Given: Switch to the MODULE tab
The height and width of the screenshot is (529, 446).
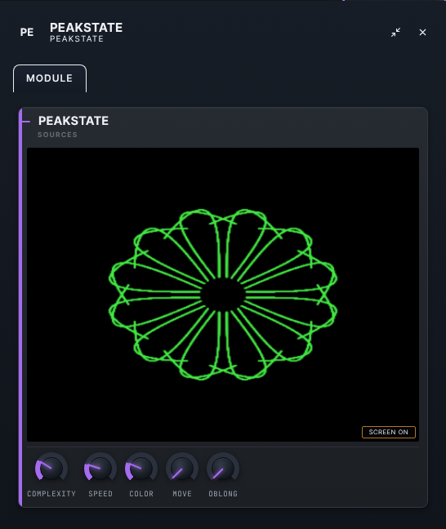Looking at the screenshot, I should coord(50,78).
